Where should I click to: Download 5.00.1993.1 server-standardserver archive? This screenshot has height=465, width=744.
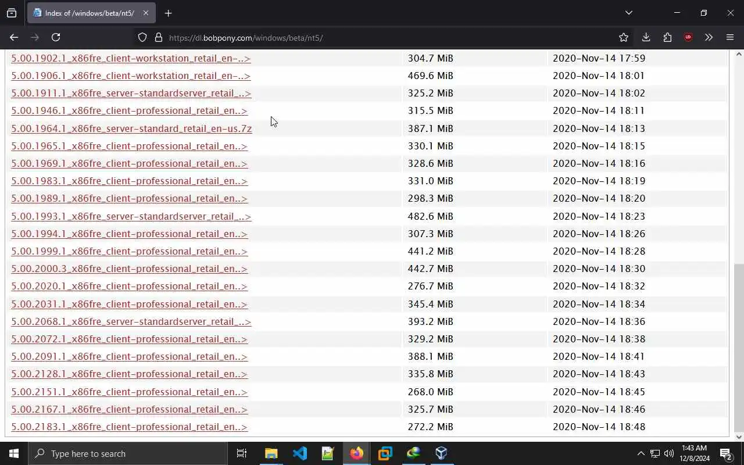(x=131, y=216)
